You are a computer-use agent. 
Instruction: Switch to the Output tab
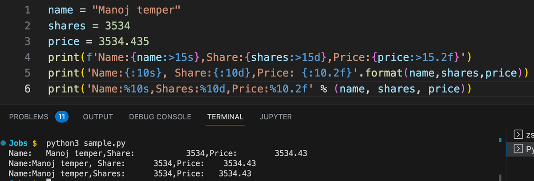pos(98,117)
